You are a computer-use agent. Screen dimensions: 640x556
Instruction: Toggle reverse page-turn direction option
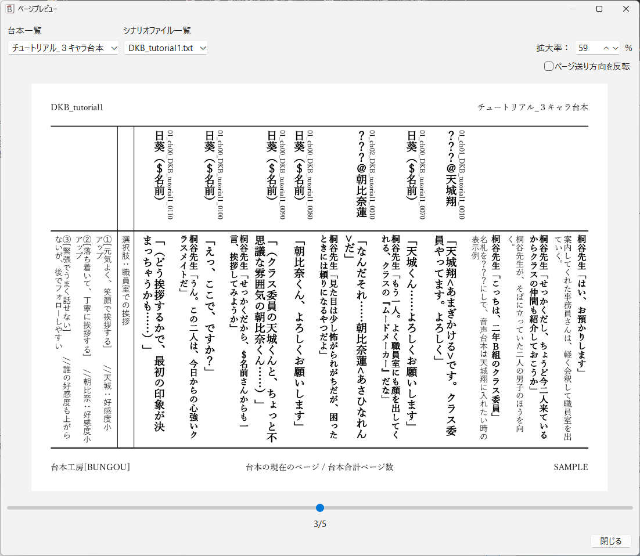point(548,67)
